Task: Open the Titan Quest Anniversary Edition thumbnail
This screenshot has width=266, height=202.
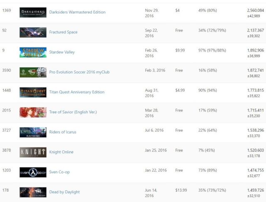Action: (x=33, y=92)
